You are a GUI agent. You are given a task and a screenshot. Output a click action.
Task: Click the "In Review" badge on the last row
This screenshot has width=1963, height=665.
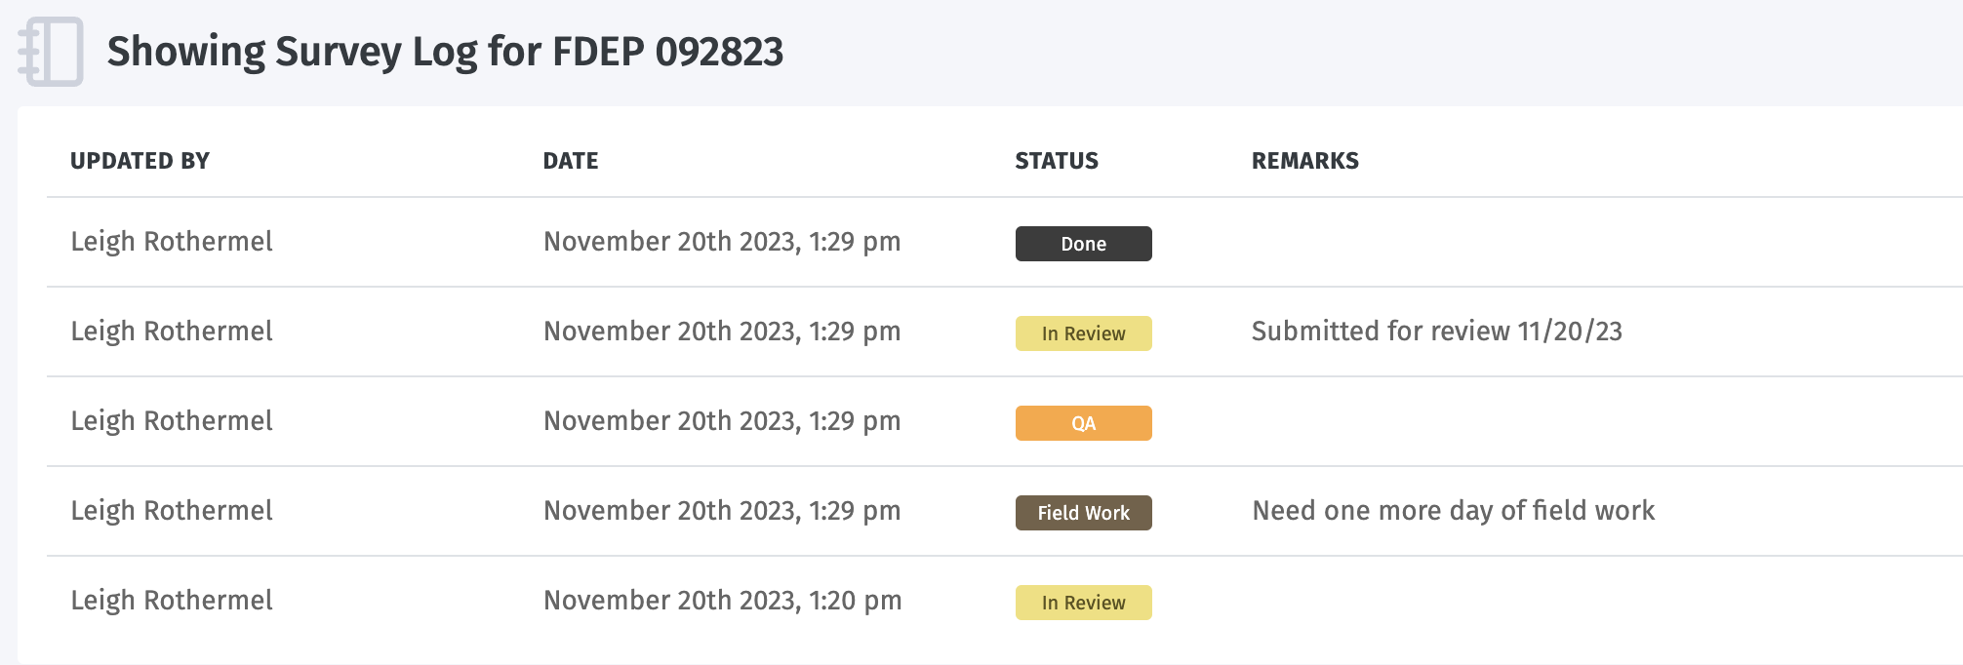pyautogui.click(x=1083, y=603)
